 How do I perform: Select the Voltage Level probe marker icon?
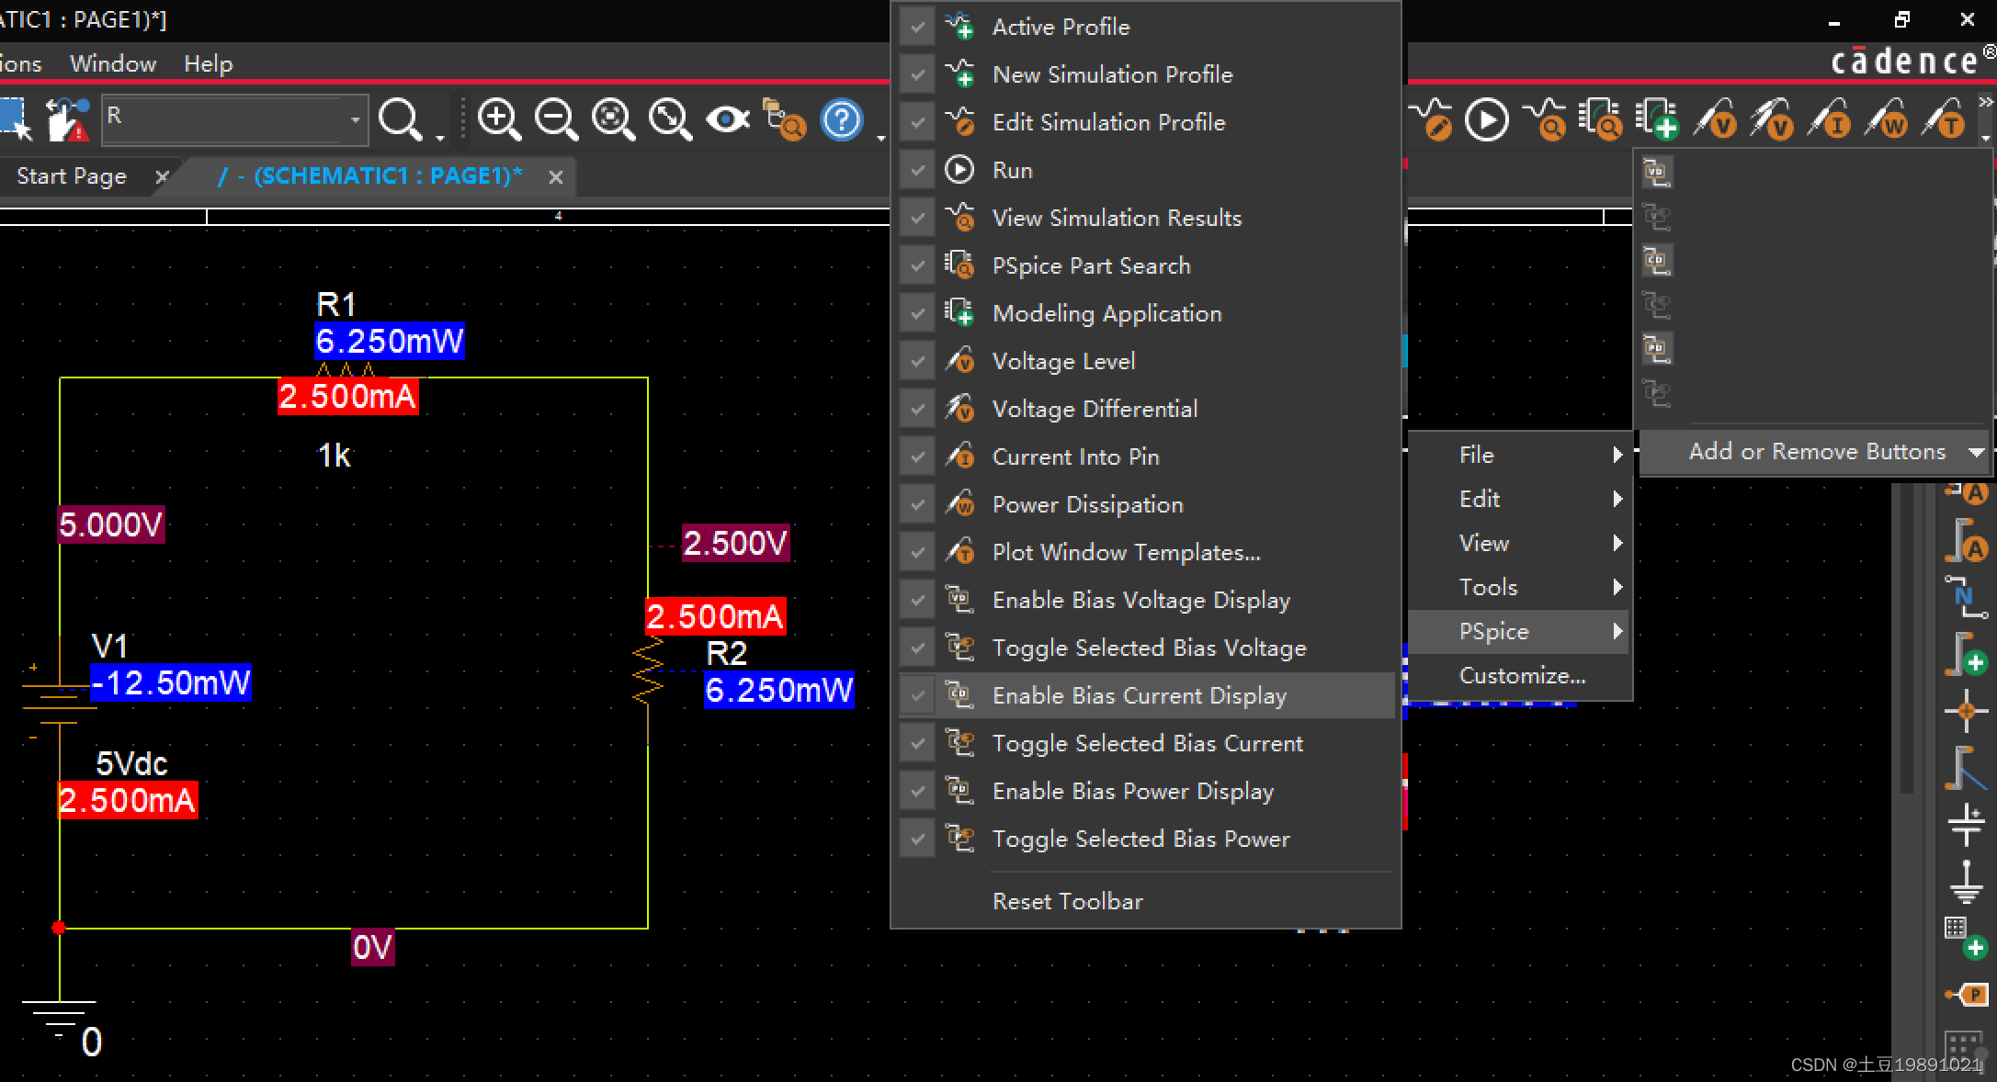click(1716, 119)
